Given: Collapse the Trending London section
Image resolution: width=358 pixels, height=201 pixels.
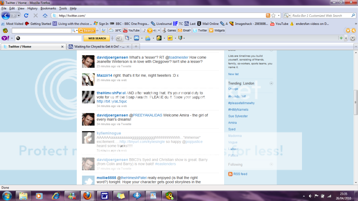Looking at the screenshot, I should click(x=271, y=83).
